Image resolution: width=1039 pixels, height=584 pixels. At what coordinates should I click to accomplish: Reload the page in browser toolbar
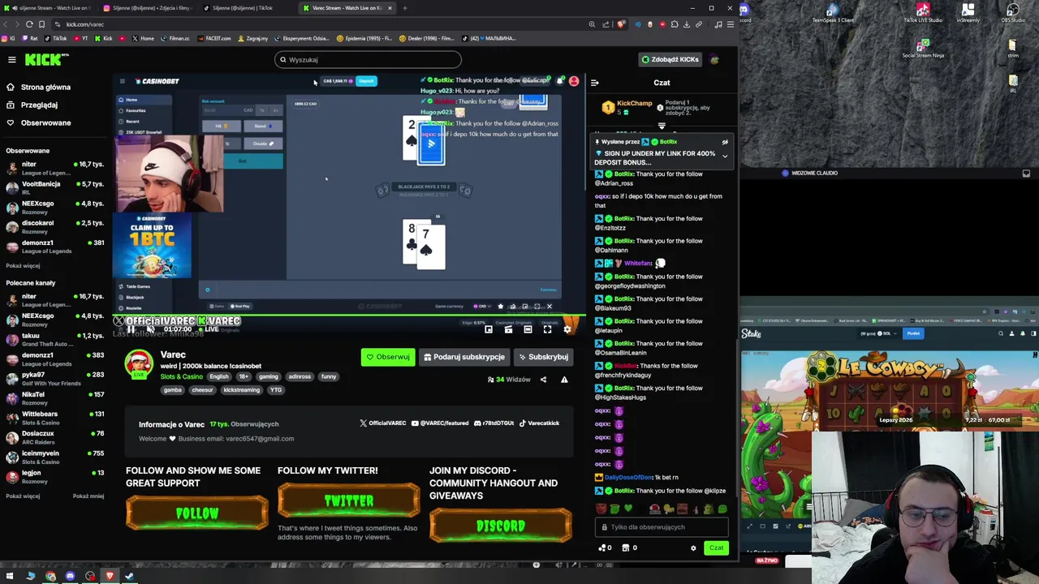29,24
